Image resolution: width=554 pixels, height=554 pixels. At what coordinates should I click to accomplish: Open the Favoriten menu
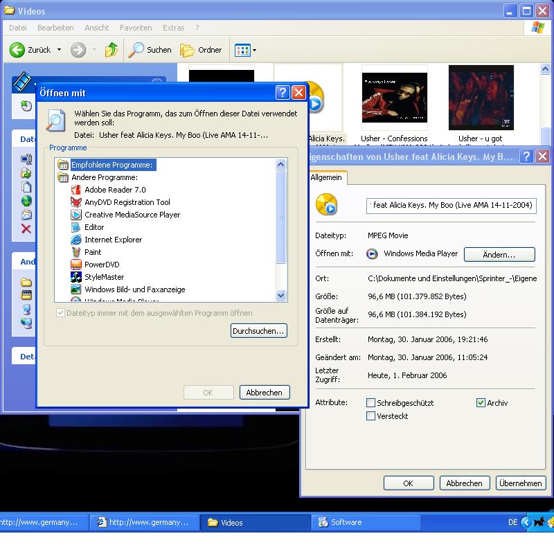(136, 28)
